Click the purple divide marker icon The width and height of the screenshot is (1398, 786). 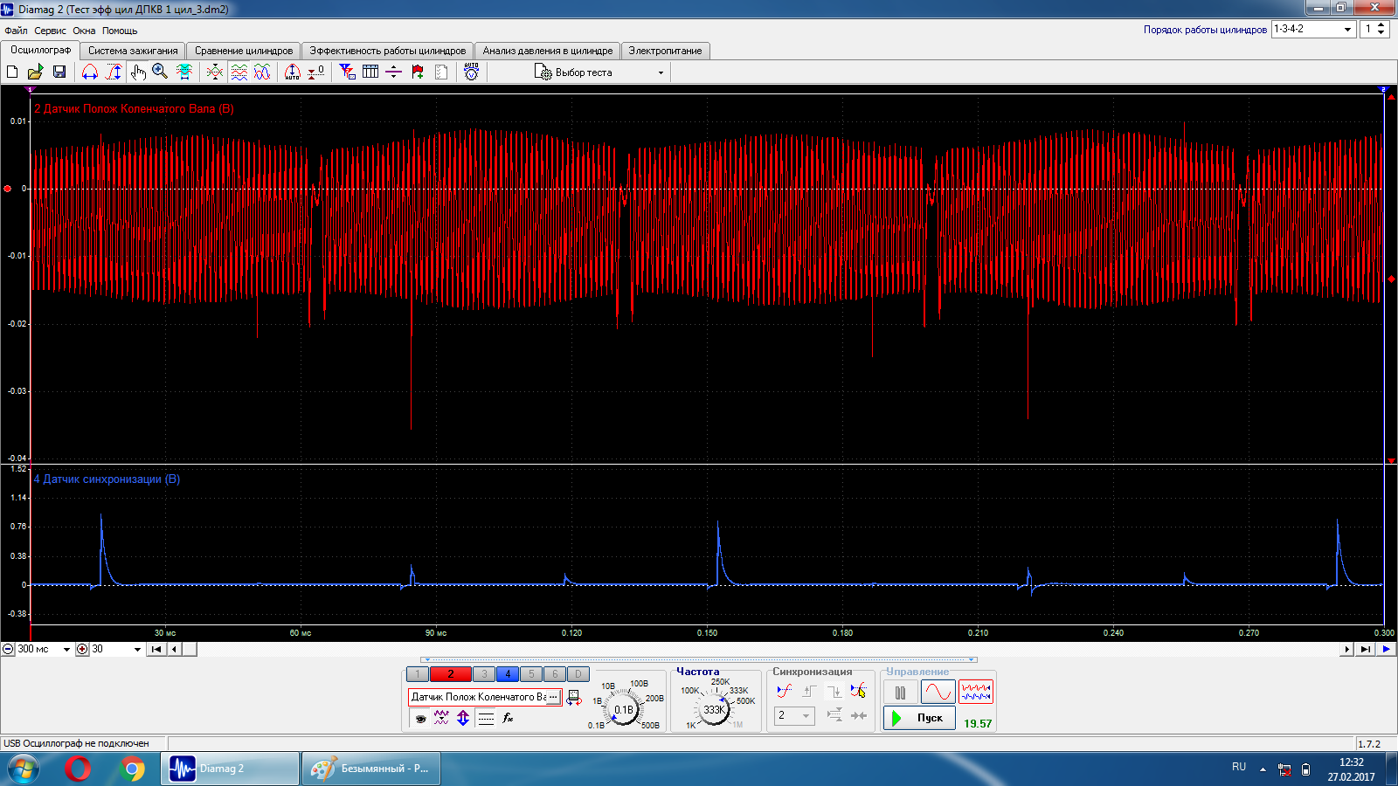point(393,72)
